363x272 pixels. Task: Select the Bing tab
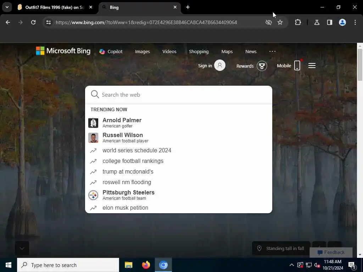pyautogui.click(x=139, y=7)
